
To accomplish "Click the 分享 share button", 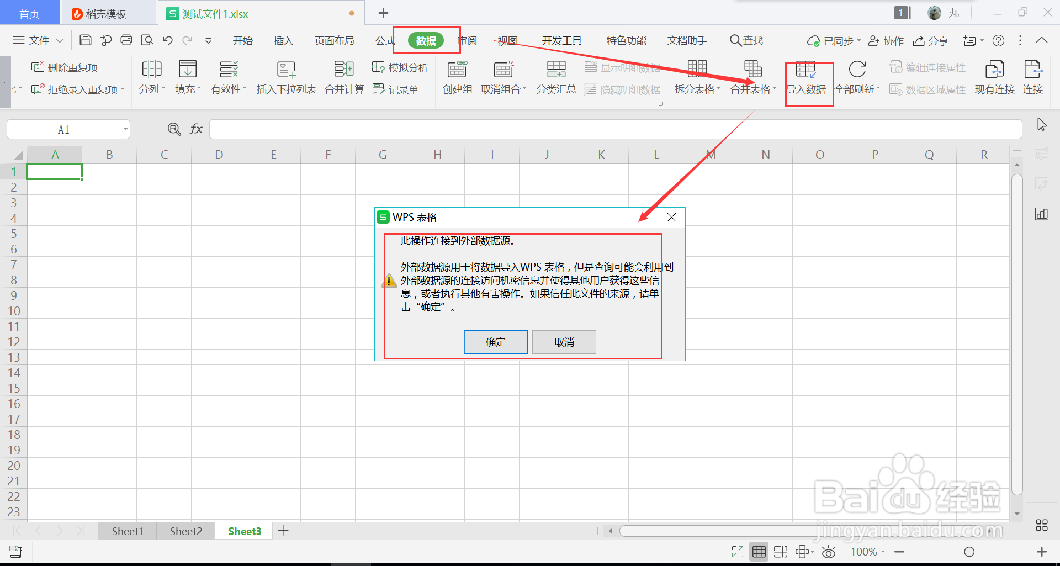I will click(x=930, y=41).
